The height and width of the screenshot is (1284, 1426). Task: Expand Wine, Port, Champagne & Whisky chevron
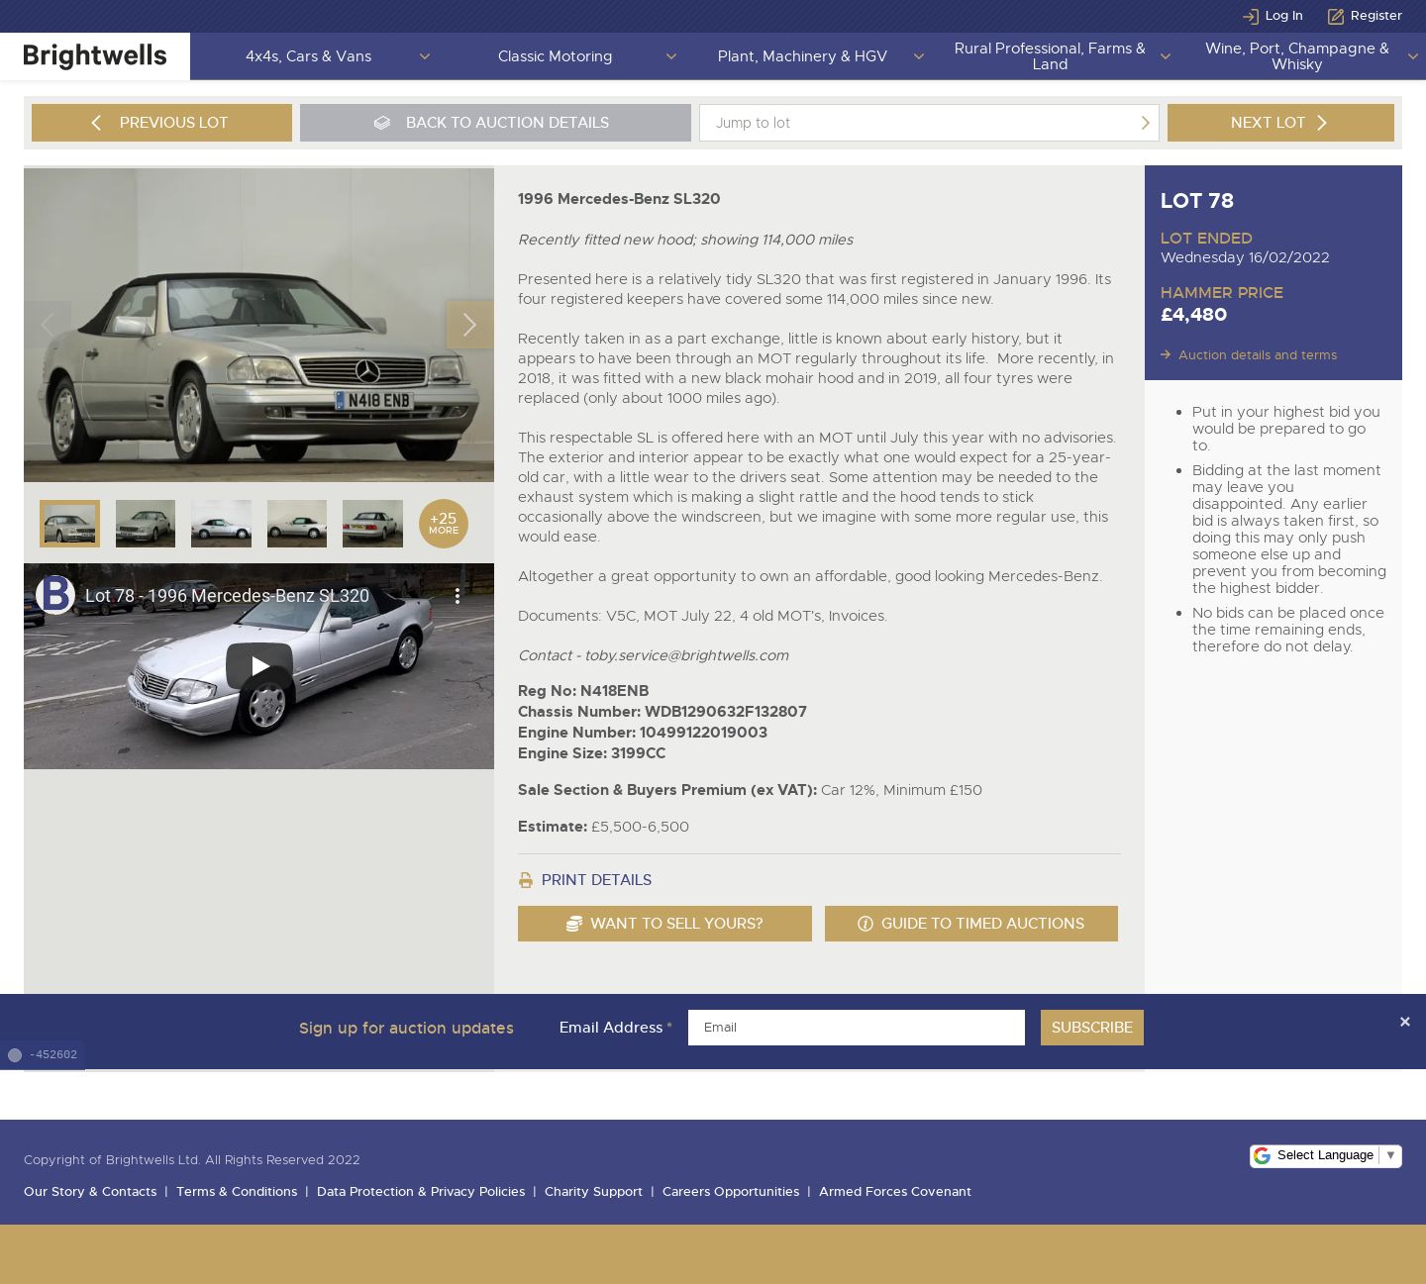click(x=1412, y=56)
